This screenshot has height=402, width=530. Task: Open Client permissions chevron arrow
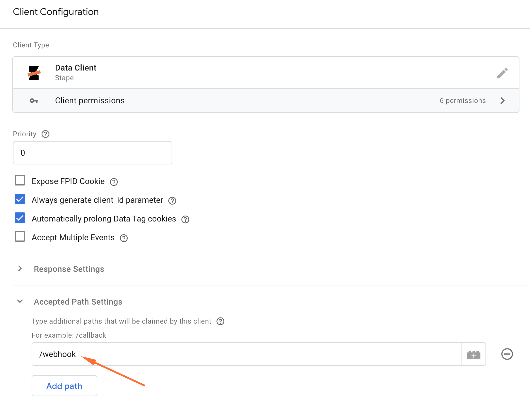click(x=502, y=101)
